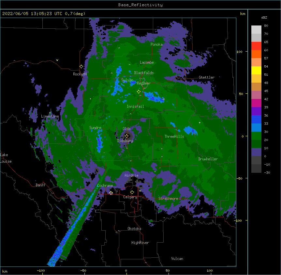
Task: Click the Blackfalds city label
Action: [144, 73]
